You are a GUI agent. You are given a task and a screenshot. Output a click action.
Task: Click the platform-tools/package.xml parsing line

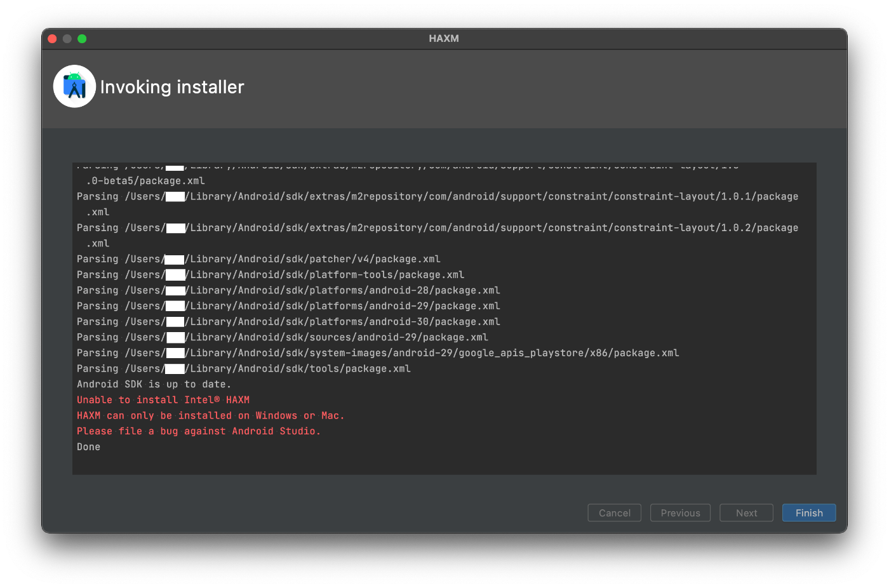[271, 275]
